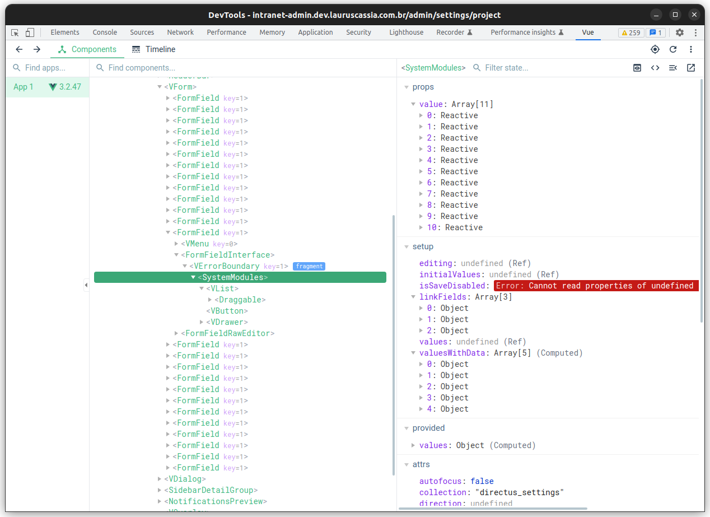This screenshot has height=517, width=710.
Task: Open the Console tab
Action: [x=105, y=32]
